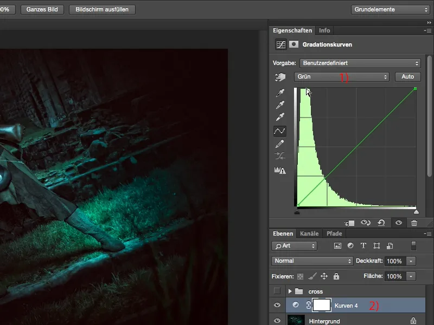Hide the Hintergrund layer
The height and width of the screenshot is (325, 434).
[x=277, y=321]
